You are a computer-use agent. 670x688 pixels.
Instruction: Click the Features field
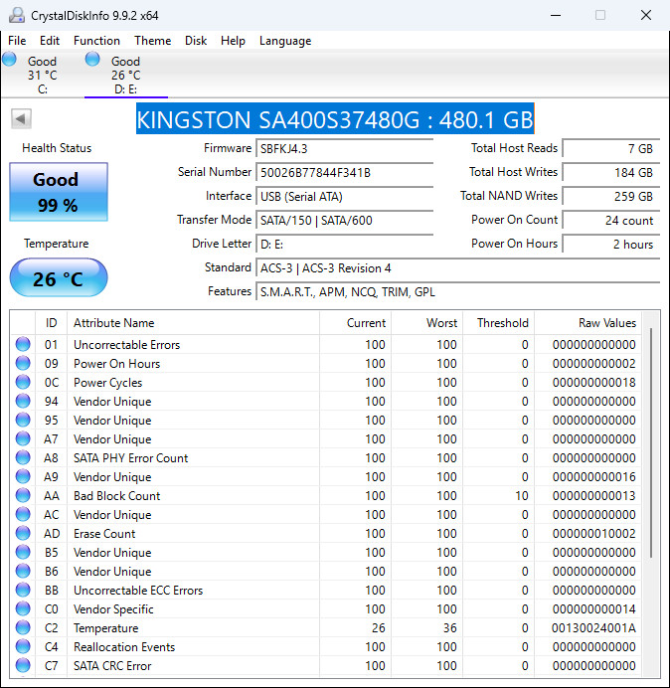click(x=457, y=291)
